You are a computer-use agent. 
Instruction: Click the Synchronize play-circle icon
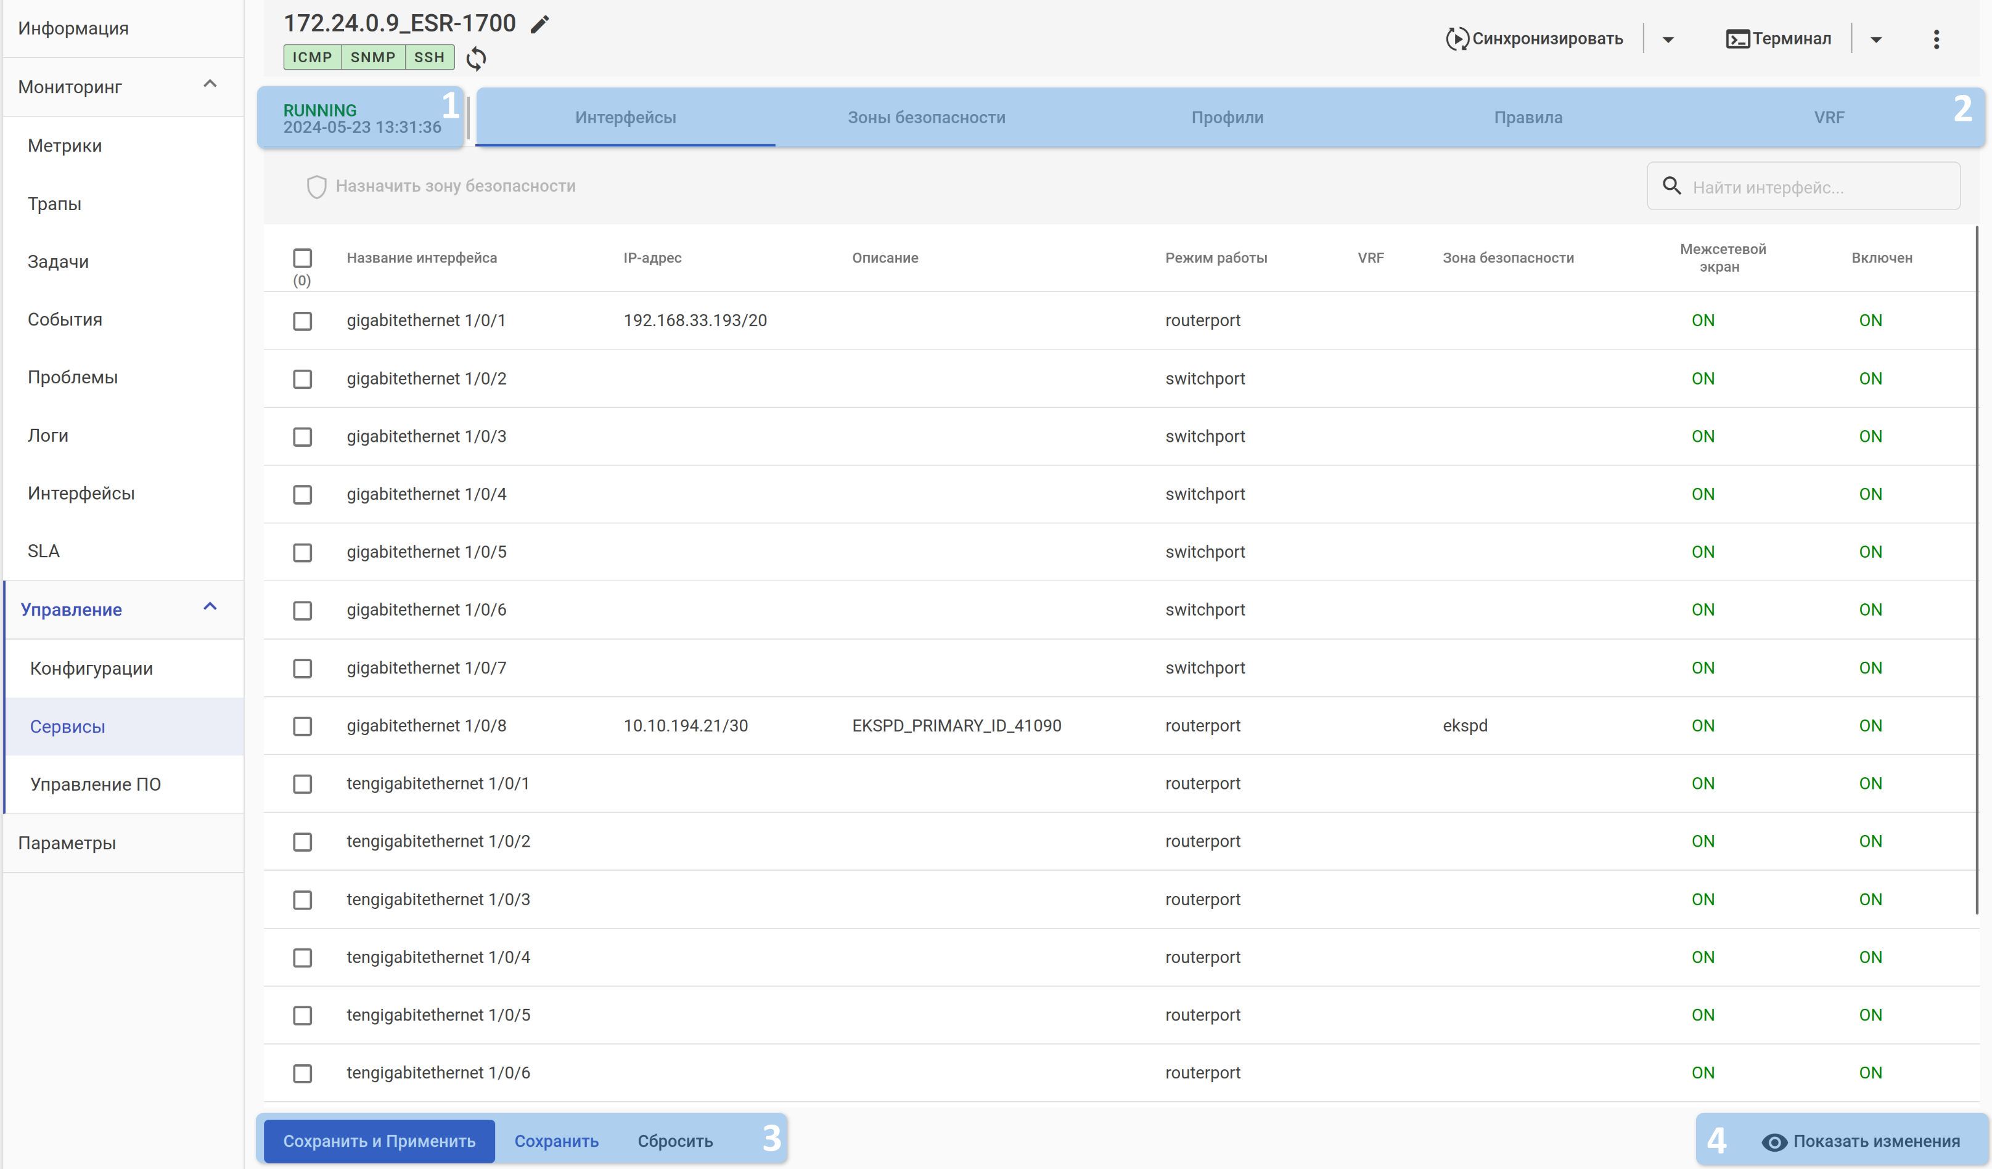pos(1456,39)
